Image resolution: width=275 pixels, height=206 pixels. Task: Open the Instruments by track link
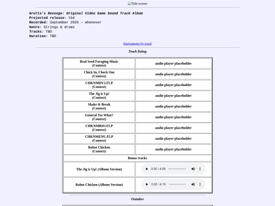pos(137,44)
